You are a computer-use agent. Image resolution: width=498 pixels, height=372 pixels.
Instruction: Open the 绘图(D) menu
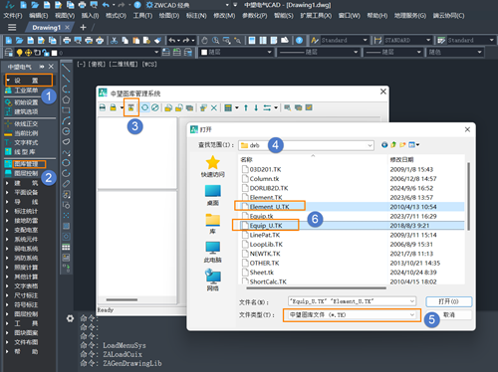[169, 16]
